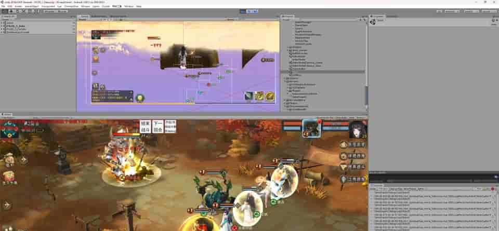Click the second skill icon in the Scene view
Screen dimensions: 499x231
coord(260,96)
